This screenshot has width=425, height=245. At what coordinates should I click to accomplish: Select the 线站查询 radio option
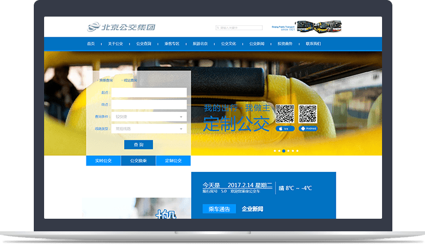tap(123, 80)
